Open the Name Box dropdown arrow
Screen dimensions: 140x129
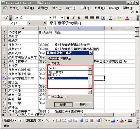coord(29,23)
